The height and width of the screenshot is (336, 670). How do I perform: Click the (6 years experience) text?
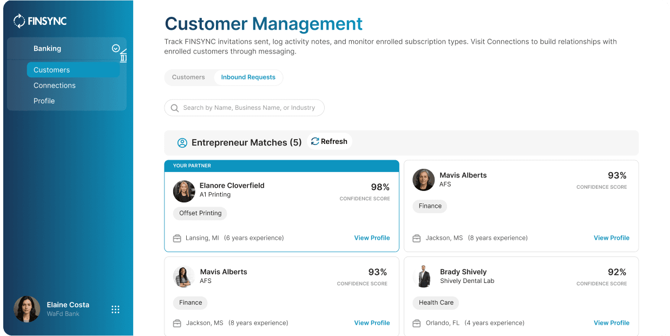[x=254, y=238]
